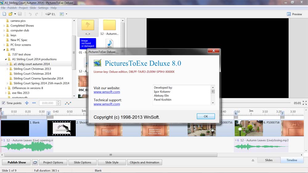Select slide 6 P1000758 thumbnail
Viewport: 308px width, 173px height.
coord(249,128)
